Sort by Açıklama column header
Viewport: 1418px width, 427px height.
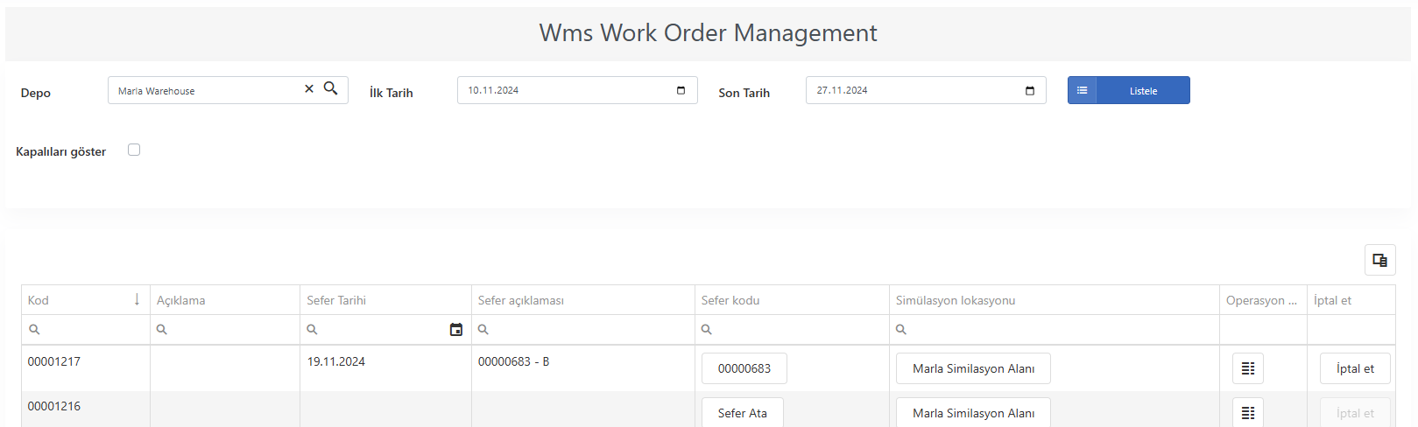click(x=225, y=300)
